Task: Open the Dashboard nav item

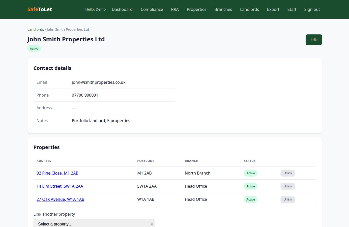Action: click(122, 9)
